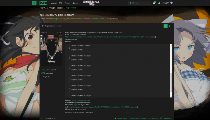The image size is (210, 120).
Task: Go to page 2 of thread
Action: pos(170,26)
